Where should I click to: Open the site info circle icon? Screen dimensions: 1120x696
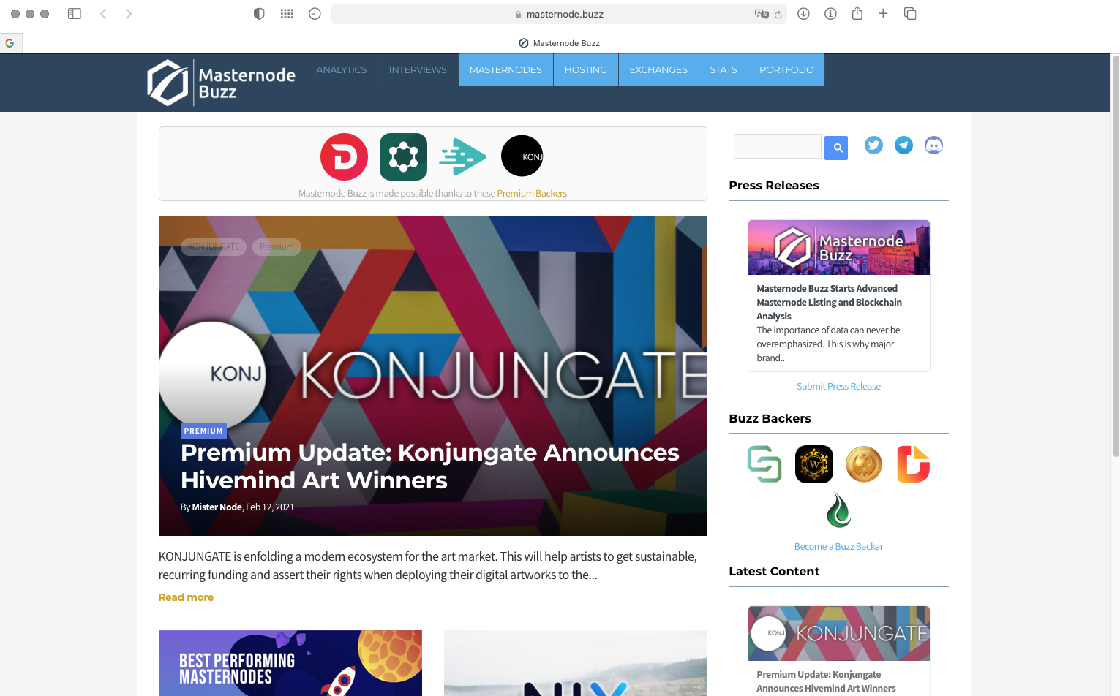[830, 14]
